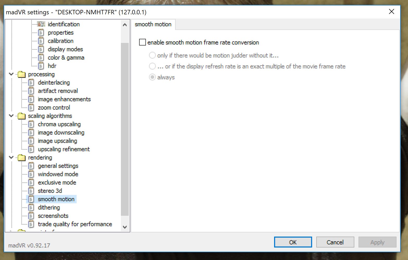Open the deinterlacing settings label
The height and width of the screenshot is (260, 408).
54,83
